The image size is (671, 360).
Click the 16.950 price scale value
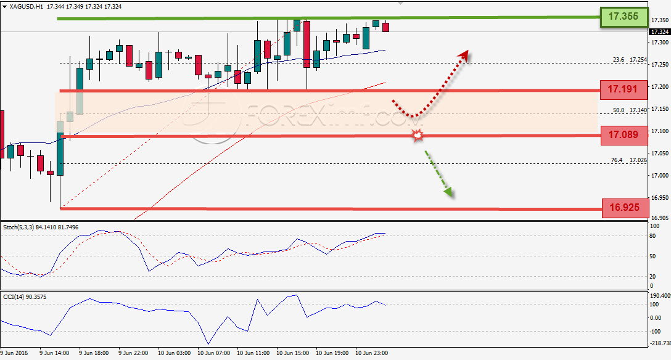[659, 197]
